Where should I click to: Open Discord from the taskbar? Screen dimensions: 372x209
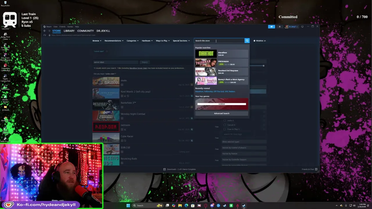click(x=212, y=206)
